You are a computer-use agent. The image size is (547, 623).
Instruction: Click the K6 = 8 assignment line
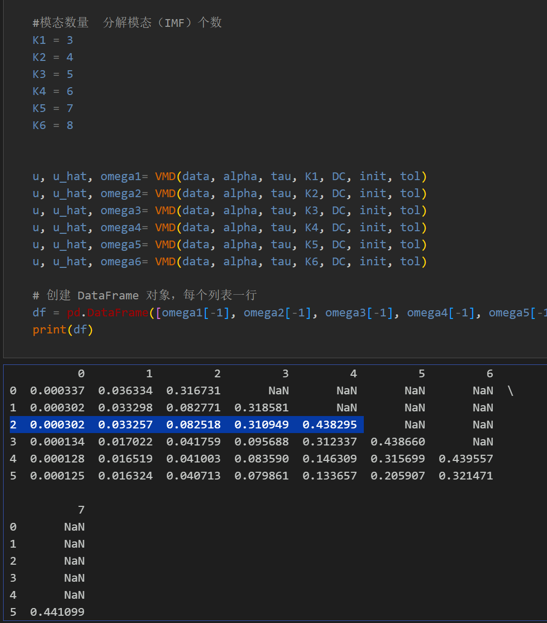point(53,125)
